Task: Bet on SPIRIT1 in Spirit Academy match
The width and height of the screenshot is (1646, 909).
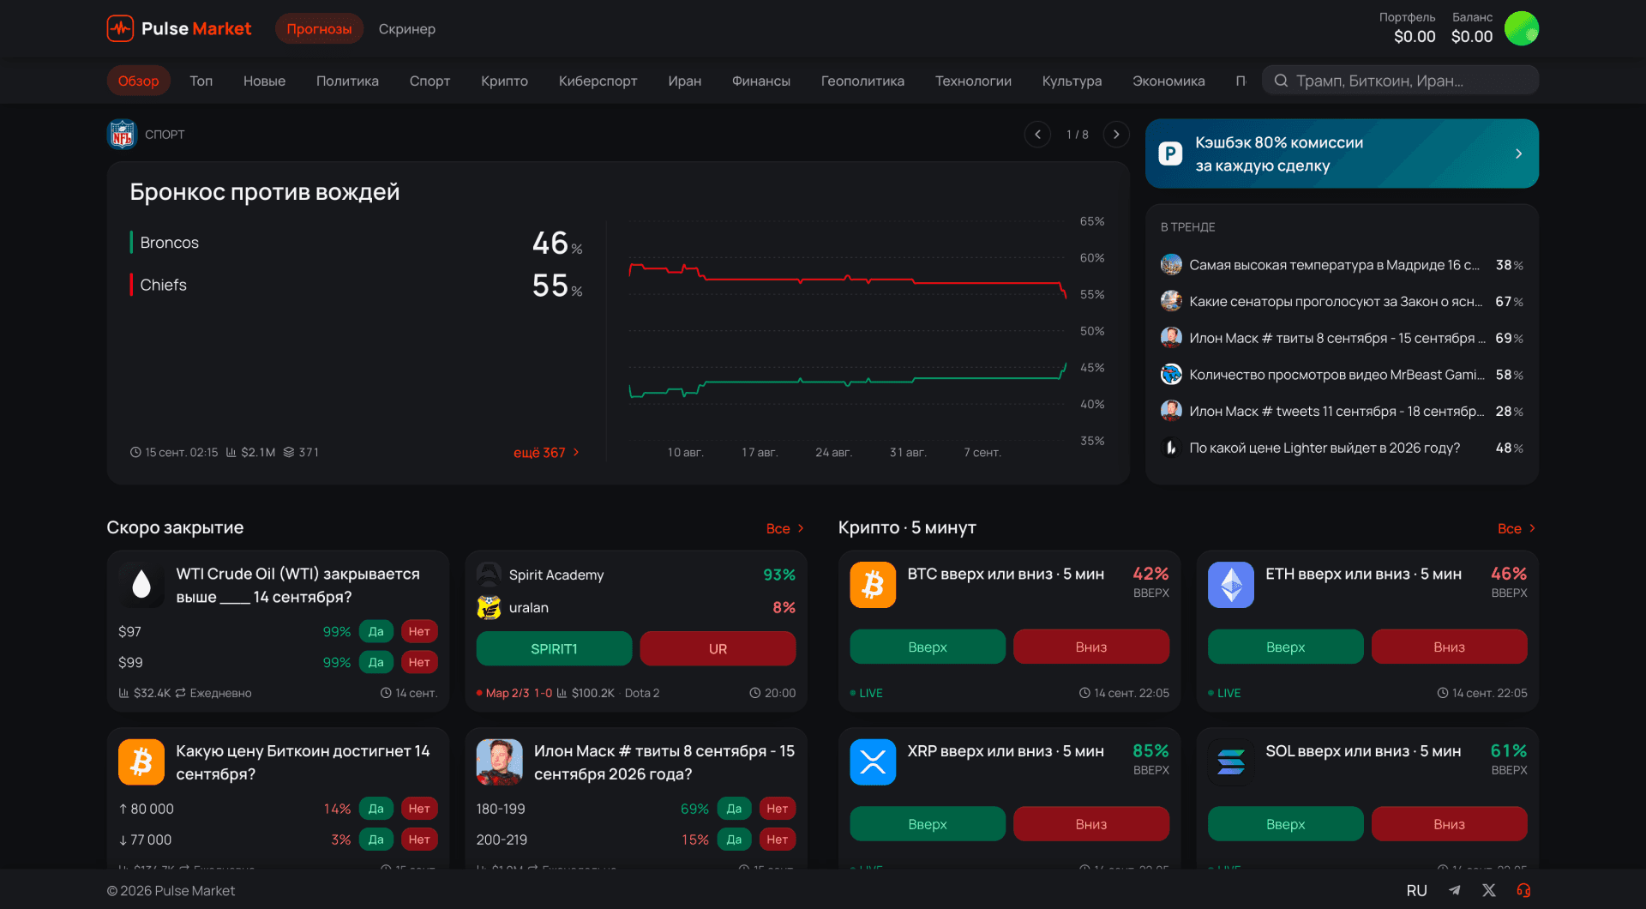Action: point(554,648)
